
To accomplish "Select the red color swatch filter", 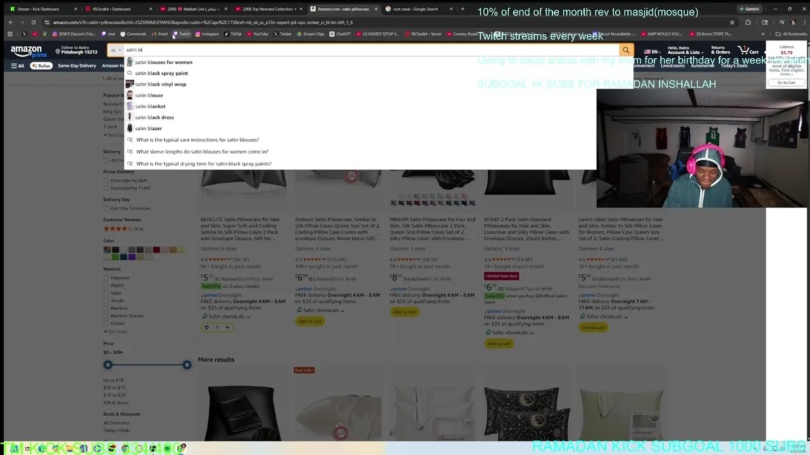I will 156,250.
